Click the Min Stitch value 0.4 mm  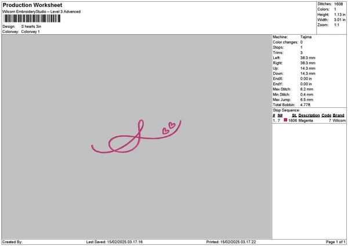click(x=307, y=95)
